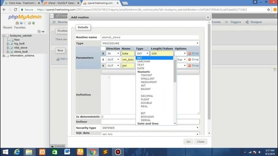Open Direction dropdown for jml parameter
The height and width of the screenshot is (156, 278).
113,65
